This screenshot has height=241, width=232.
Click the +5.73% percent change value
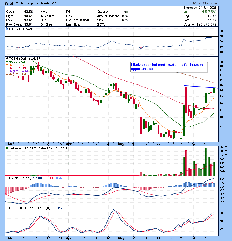209,12
